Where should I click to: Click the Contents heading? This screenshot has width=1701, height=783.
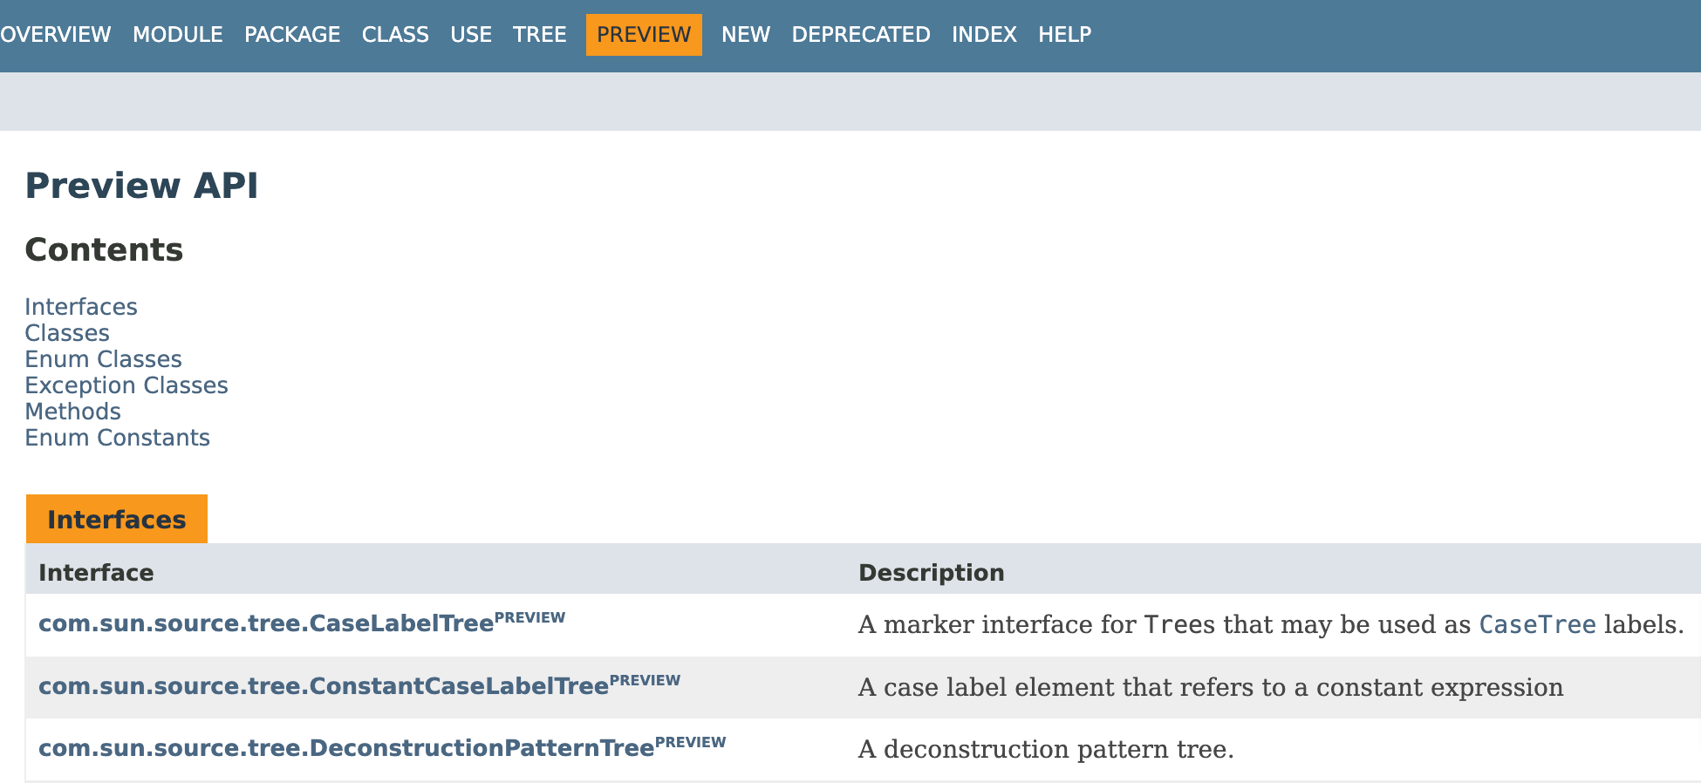pos(104,250)
